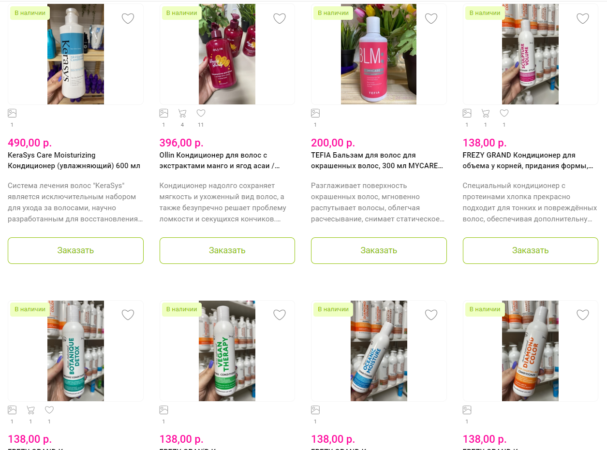Click the photo count icon under the KeraSys product
The image size is (607, 450).
coord(12,113)
